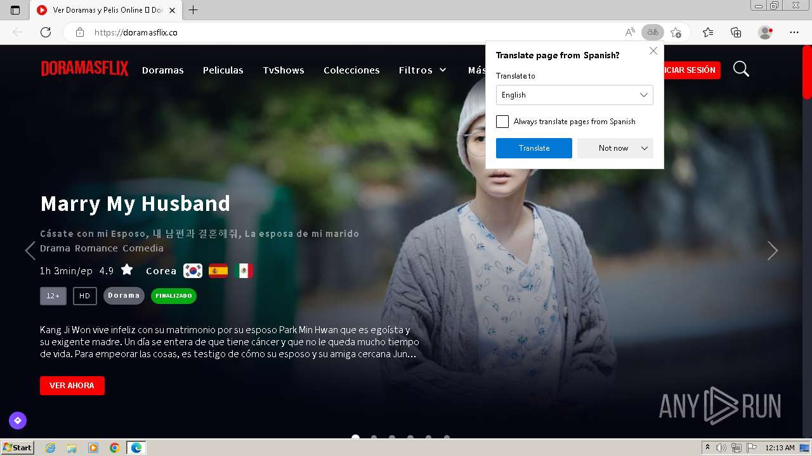Click the 12+ age rating badge

click(53, 296)
